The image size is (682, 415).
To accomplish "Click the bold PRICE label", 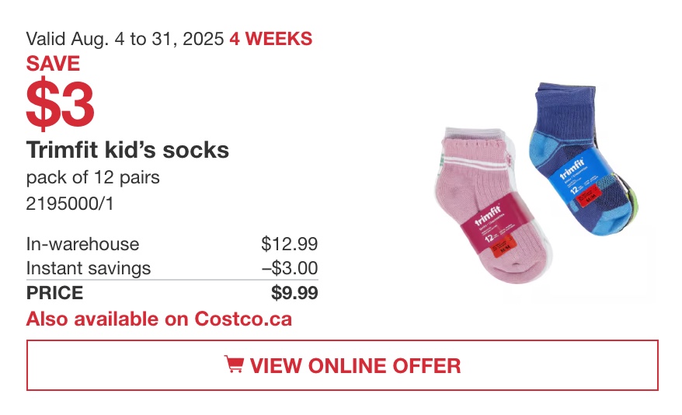I will point(54,293).
